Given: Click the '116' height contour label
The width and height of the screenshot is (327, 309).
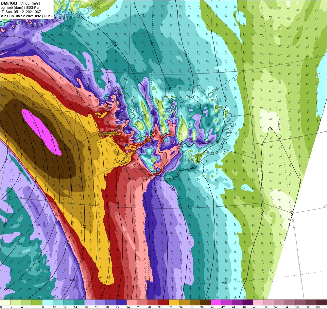Looking at the screenshot, I should pos(5,225).
